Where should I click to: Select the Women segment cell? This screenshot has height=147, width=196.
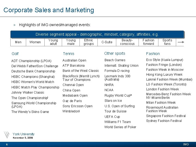coord(35,42)
